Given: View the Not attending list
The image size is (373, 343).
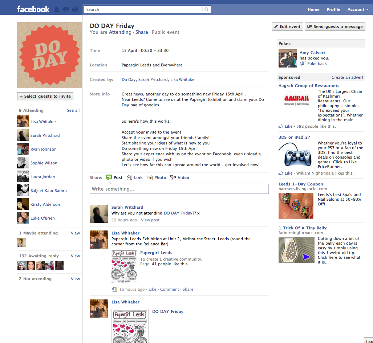Looking at the screenshot, I should (75, 279).
